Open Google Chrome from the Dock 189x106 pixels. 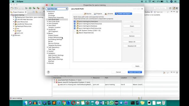click(x=64, y=103)
